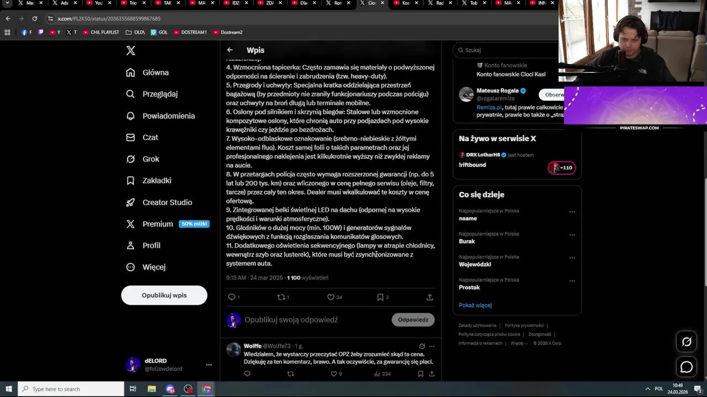Like Wolffe's comment
The image size is (707, 397).
pos(334,374)
